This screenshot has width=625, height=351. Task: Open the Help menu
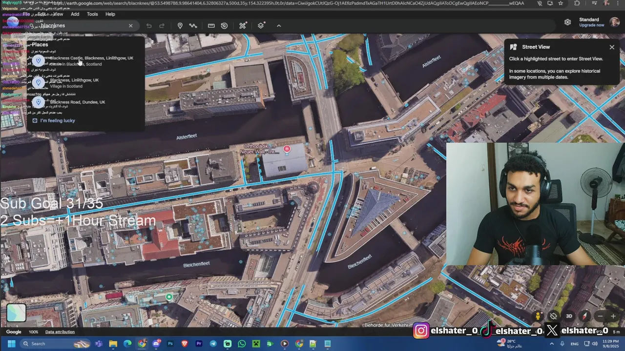click(110, 14)
